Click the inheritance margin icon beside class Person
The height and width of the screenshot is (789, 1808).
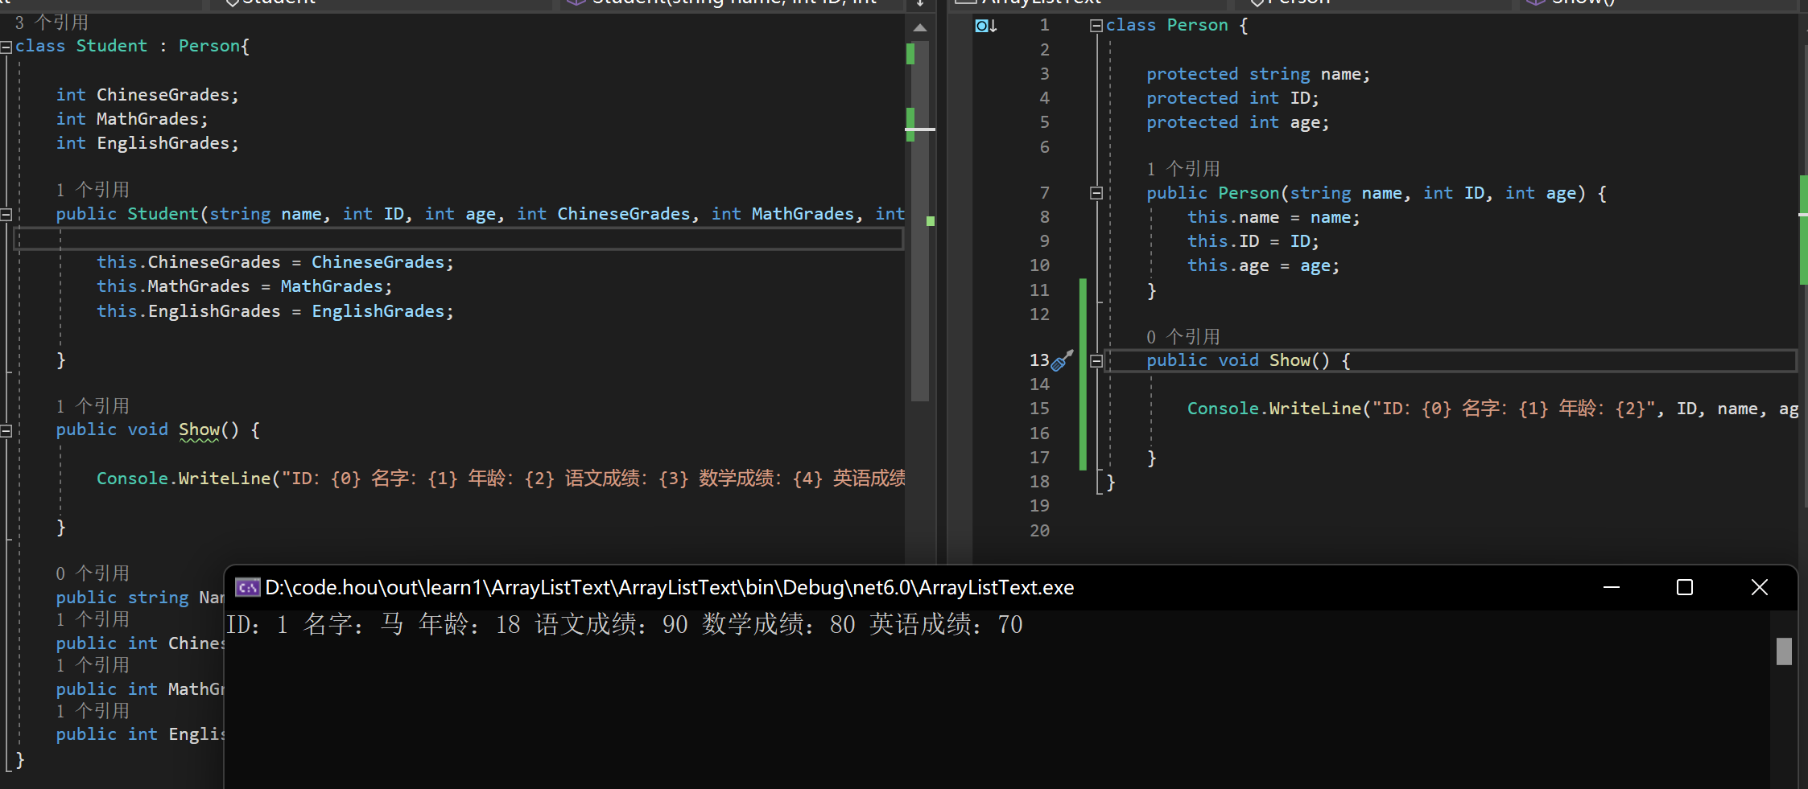point(986,26)
